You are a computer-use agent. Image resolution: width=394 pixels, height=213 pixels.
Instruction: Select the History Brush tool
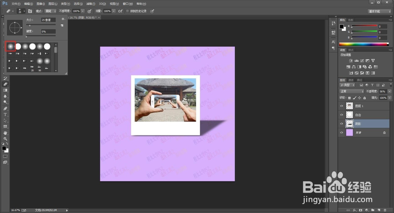coord(5,78)
